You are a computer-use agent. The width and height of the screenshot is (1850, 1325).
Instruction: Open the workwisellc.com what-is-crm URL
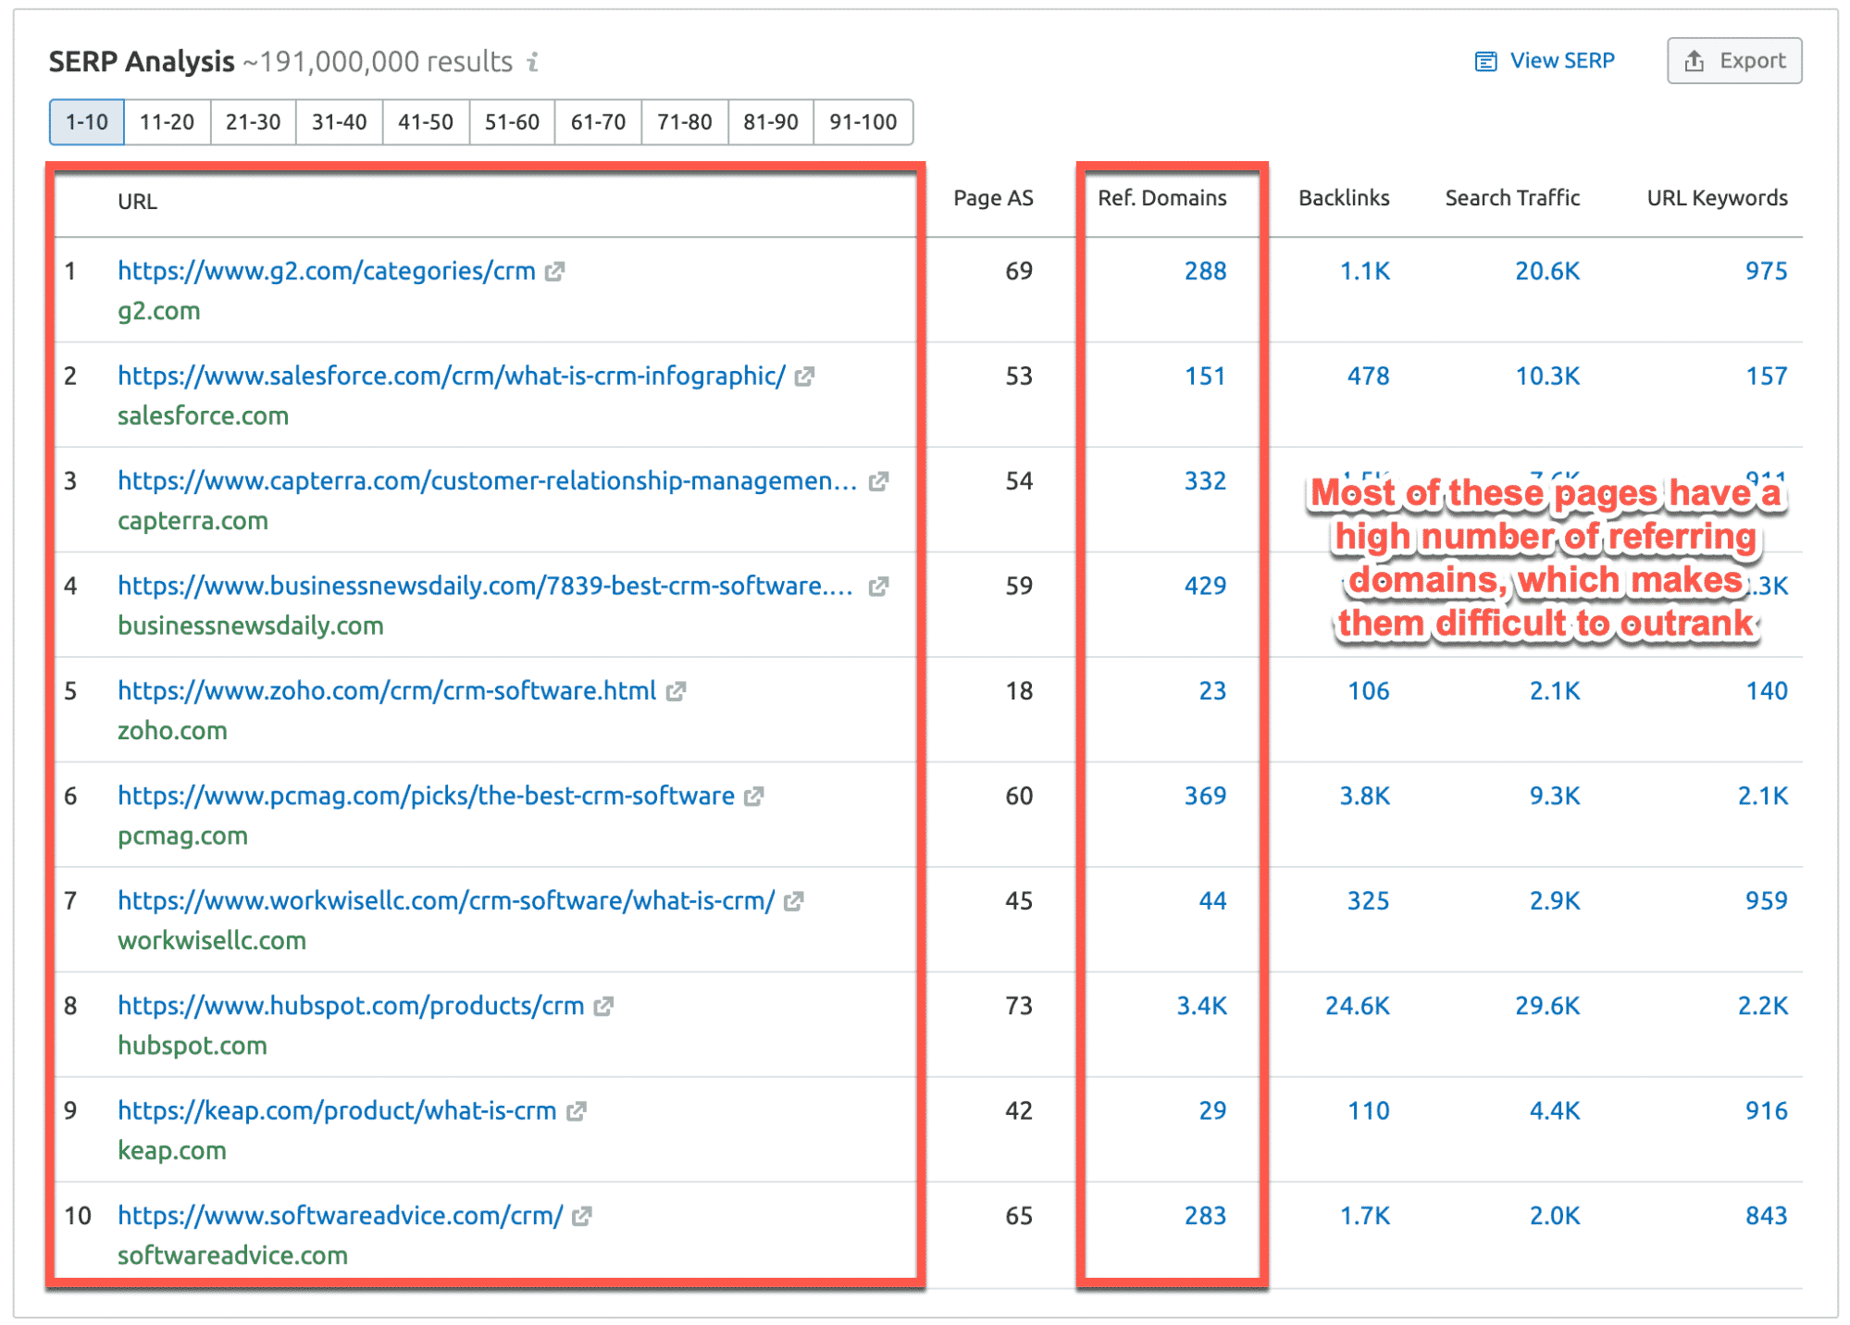tap(445, 900)
